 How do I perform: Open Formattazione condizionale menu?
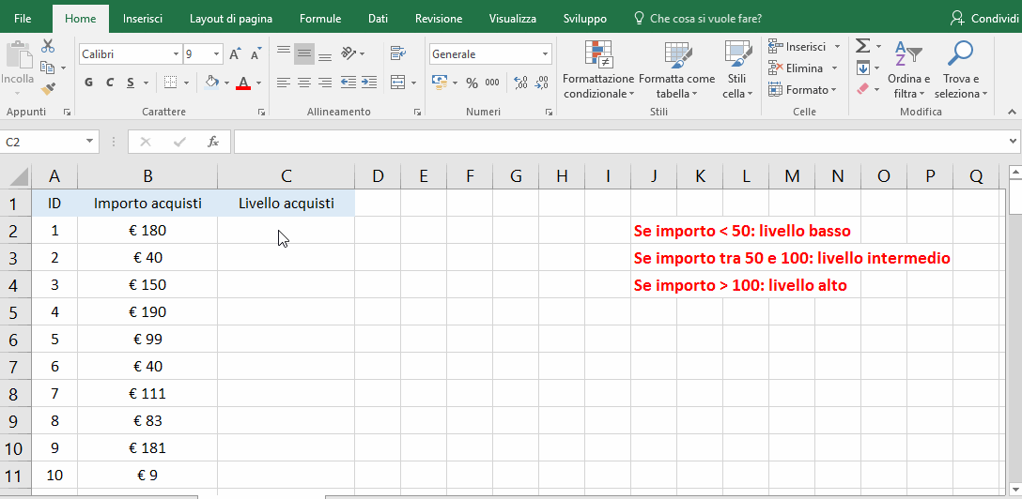click(x=598, y=69)
